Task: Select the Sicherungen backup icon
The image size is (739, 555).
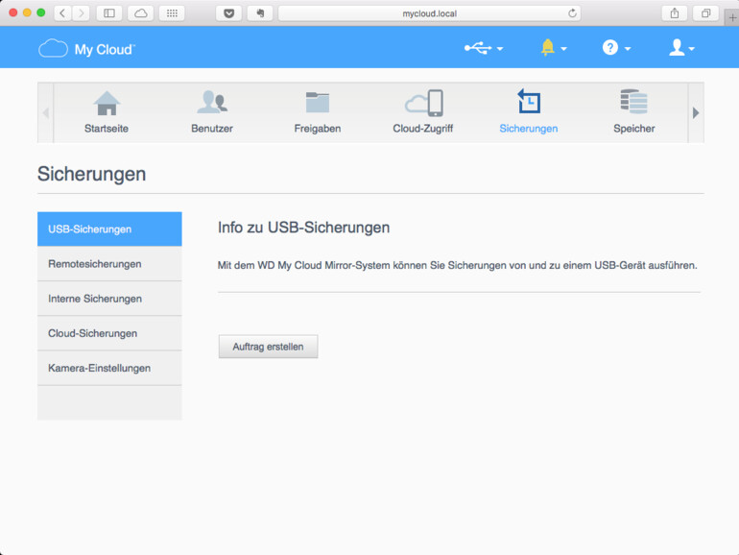Action: tap(529, 102)
